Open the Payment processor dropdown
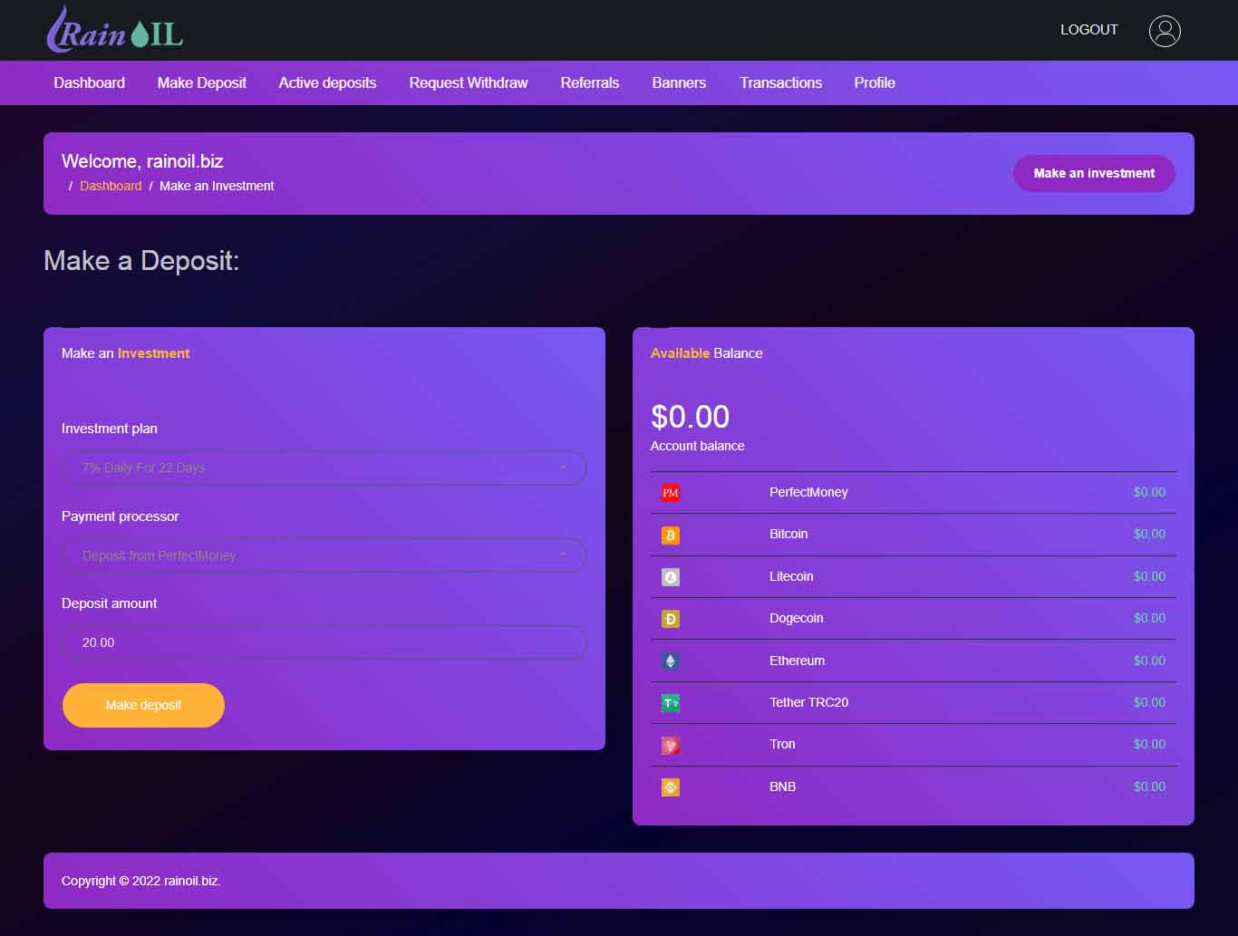Image resolution: width=1238 pixels, height=936 pixels. [x=324, y=555]
